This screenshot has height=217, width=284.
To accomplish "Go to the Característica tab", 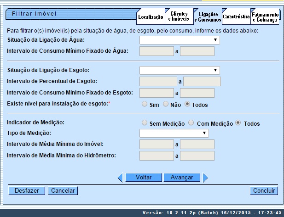I will 236,17.
